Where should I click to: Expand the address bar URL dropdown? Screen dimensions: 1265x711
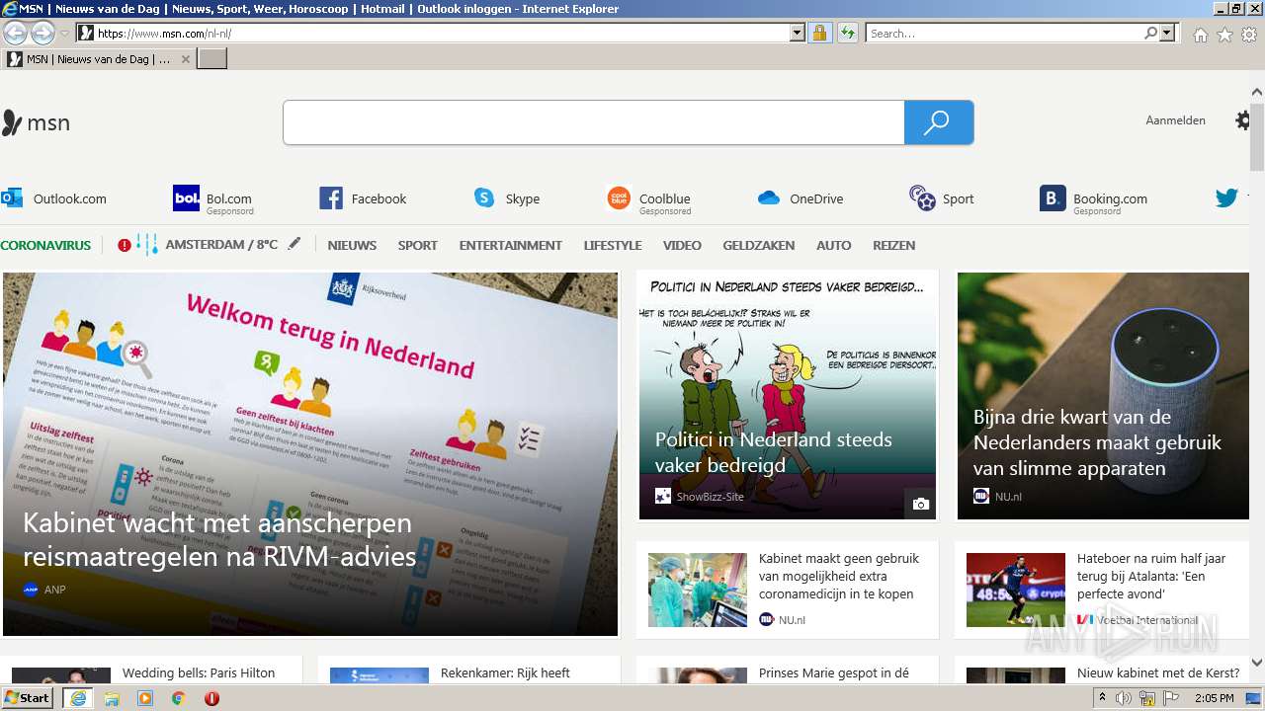(798, 33)
